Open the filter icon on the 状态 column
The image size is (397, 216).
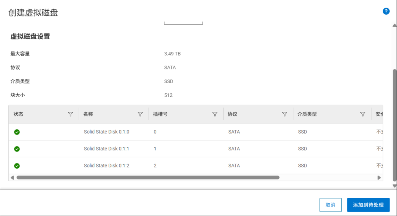[x=70, y=114]
